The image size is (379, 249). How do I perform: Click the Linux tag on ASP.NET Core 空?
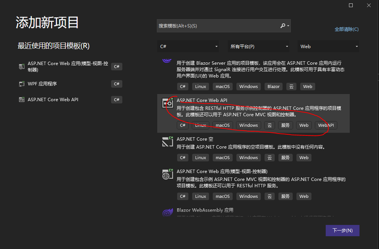click(x=200, y=158)
